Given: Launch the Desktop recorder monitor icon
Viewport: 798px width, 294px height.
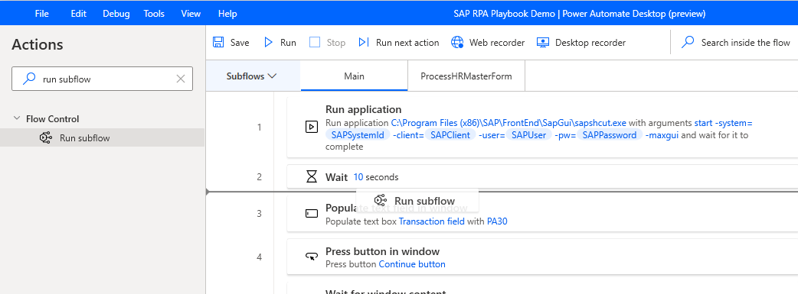Looking at the screenshot, I should click(543, 42).
